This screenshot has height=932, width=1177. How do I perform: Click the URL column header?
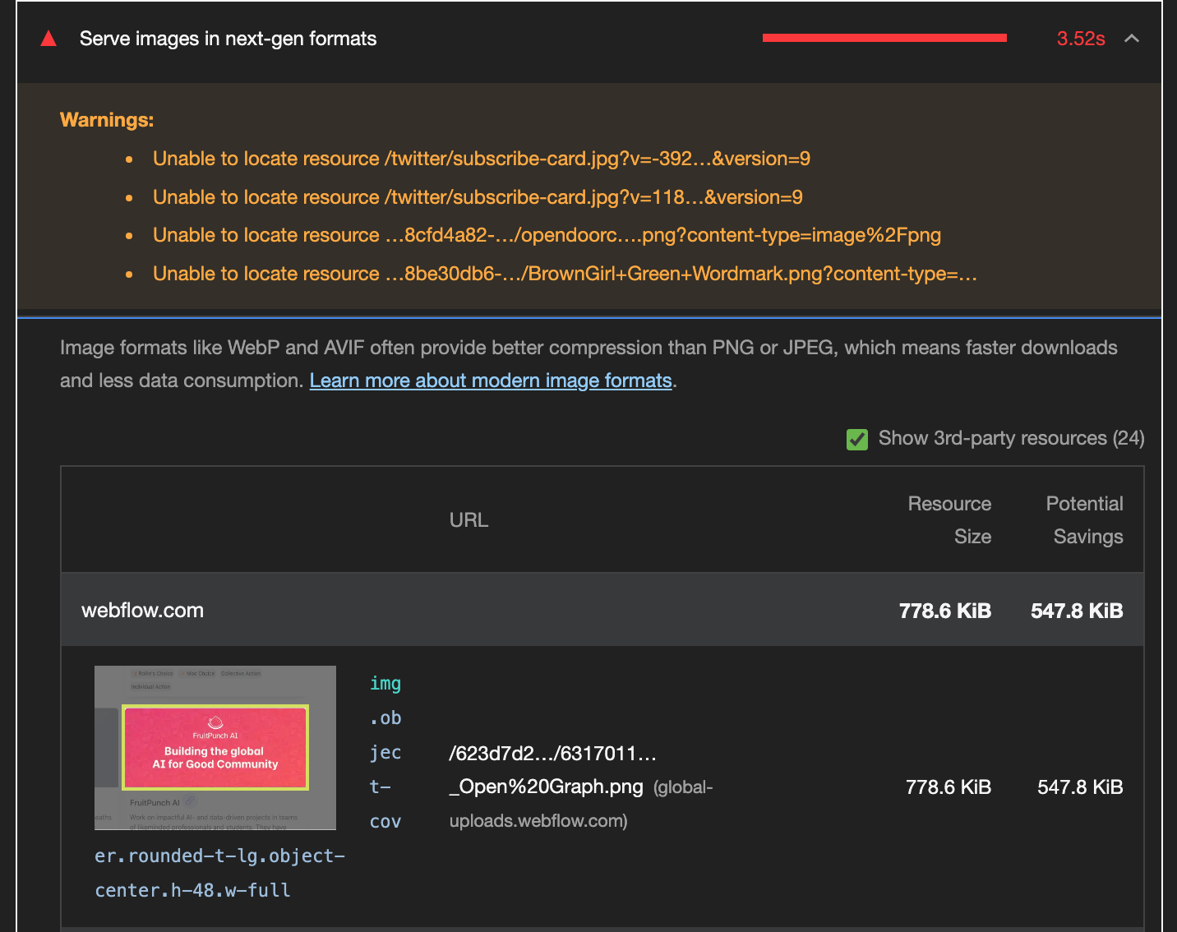468,519
